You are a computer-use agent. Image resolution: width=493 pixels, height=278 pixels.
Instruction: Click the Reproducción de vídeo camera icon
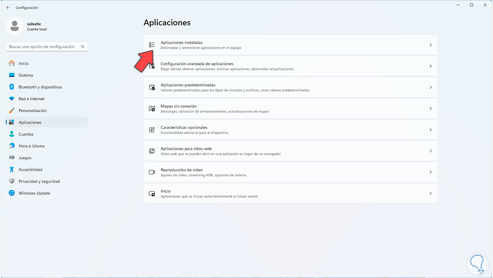click(152, 172)
